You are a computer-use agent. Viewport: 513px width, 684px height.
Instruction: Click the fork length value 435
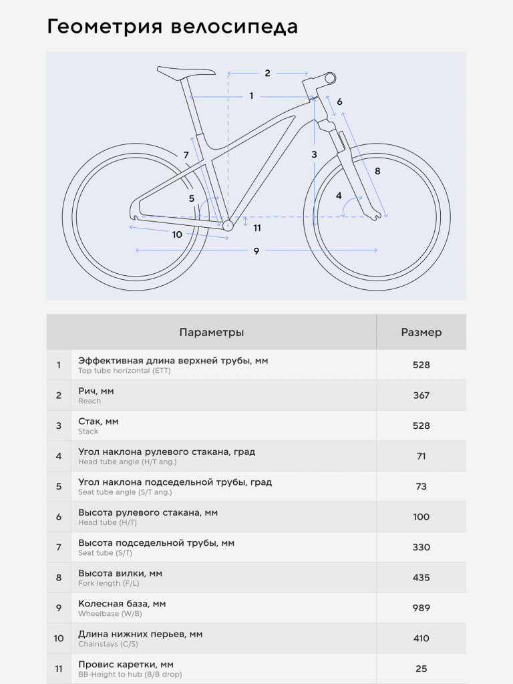[421, 578]
